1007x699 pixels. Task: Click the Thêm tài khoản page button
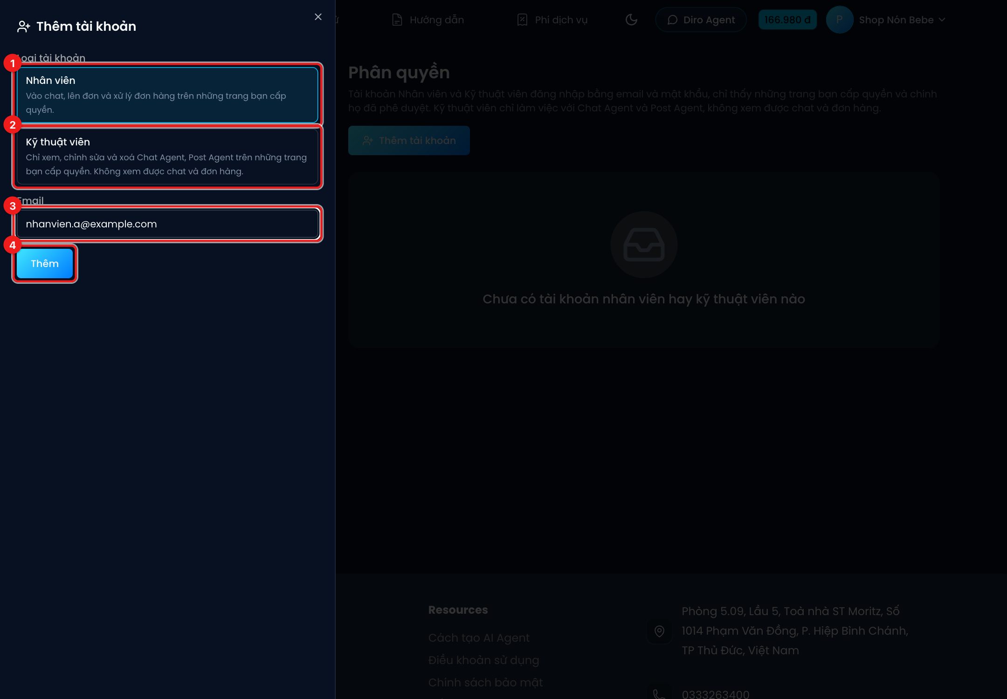(409, 140)
